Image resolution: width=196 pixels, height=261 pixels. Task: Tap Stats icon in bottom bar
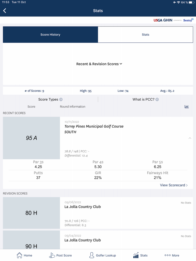(140, 255)
